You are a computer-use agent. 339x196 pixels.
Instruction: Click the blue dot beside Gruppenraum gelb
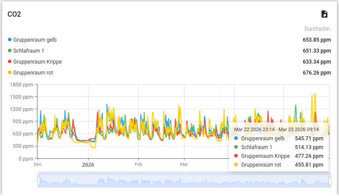[x=10, y=39]
